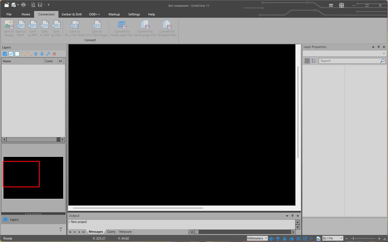Click the pan left arrow in status bar

272,239
